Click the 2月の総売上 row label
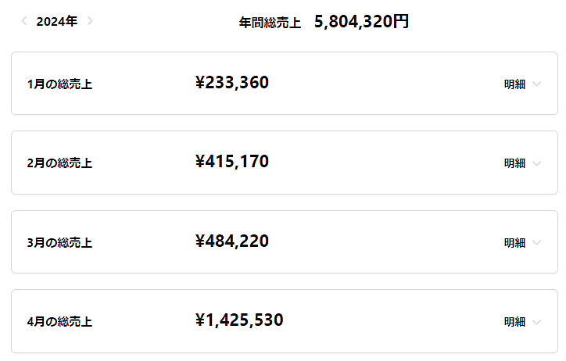Image resolution: width=566 pixels, height=361 pixels. tap(59, 163)
